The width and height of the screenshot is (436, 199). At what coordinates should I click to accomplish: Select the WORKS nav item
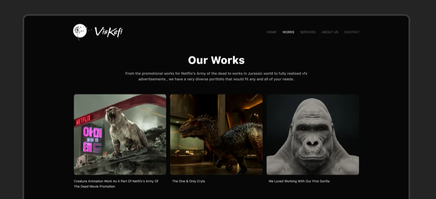[x=288, y=32]
